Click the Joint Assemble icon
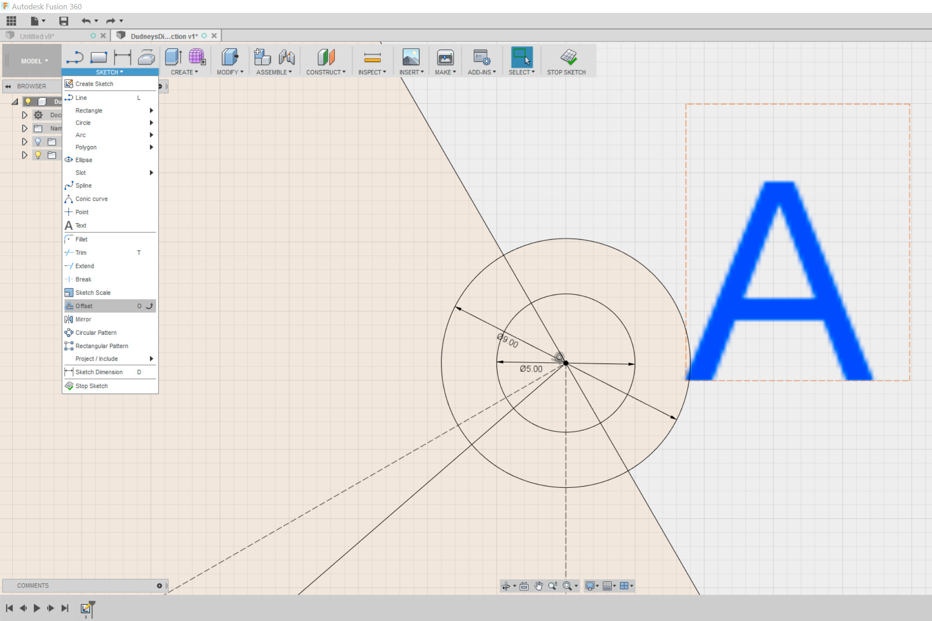The image size is (932, 621). coord(287,57)
